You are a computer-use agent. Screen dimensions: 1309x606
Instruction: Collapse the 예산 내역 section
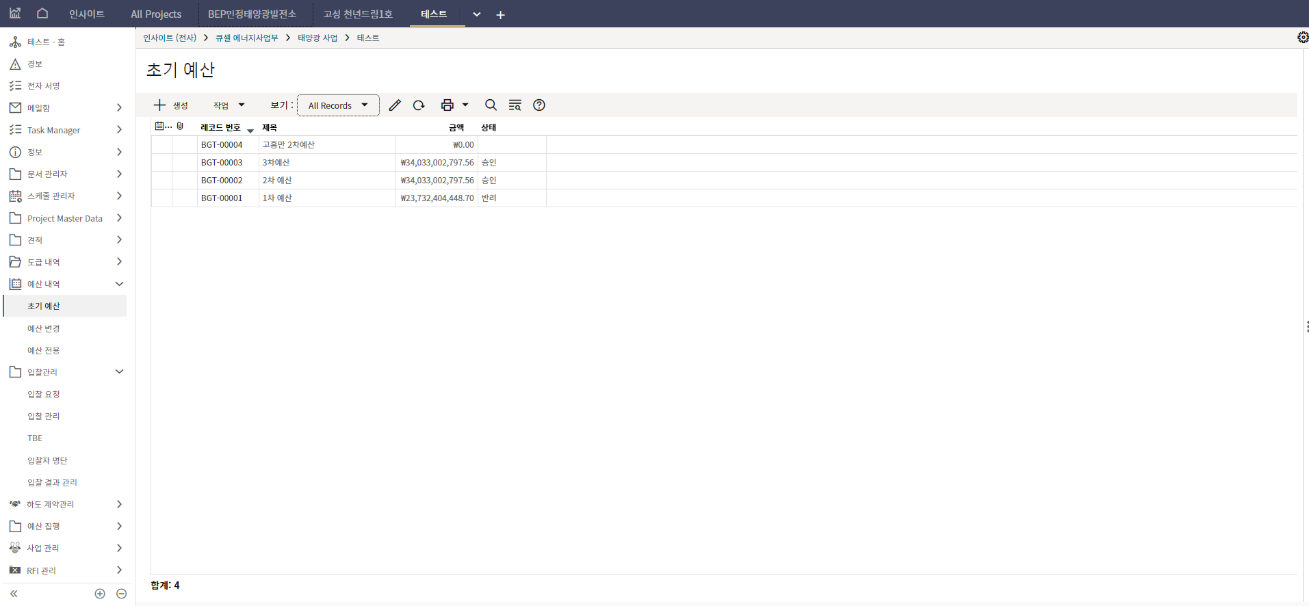(119, 284)
